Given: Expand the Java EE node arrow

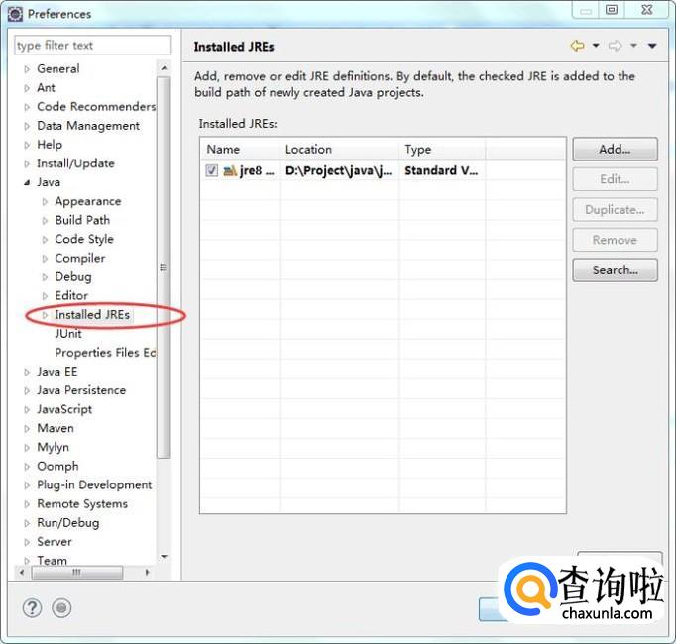Looking at the screenshot, I should click(27, 372).
